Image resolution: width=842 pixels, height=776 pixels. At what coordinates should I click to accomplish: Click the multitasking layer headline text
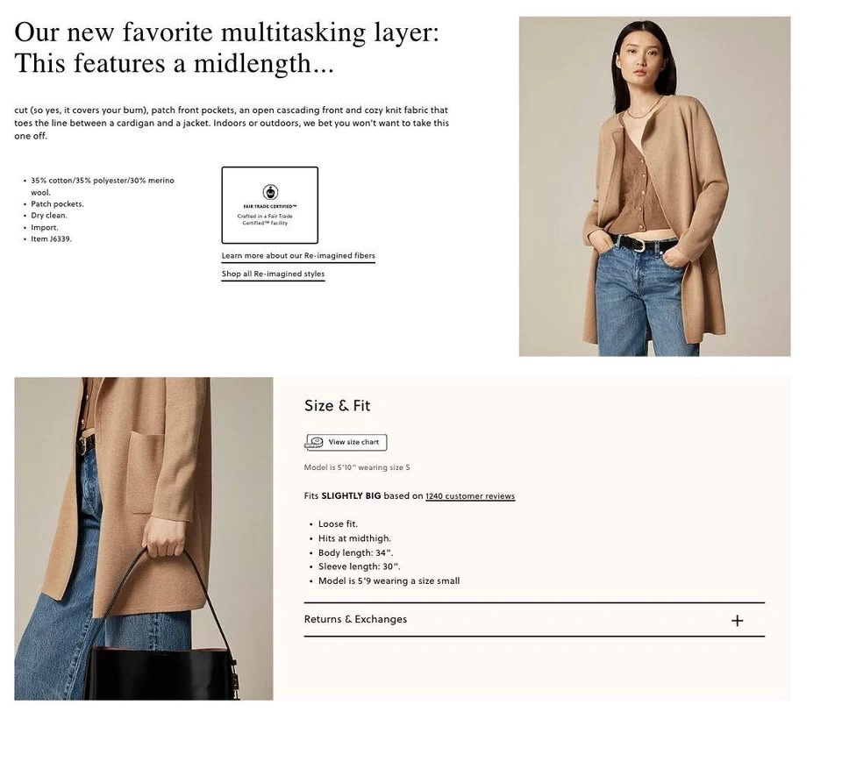click(x=226, y=47)
